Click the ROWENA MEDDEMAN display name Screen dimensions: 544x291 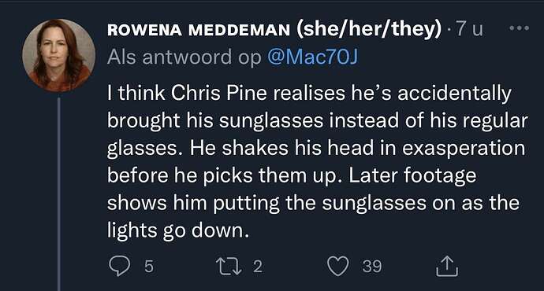(199, 30)
